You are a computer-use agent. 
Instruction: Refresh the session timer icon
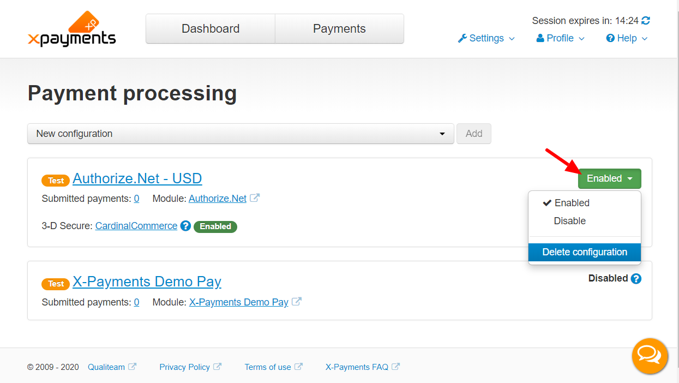646,21
